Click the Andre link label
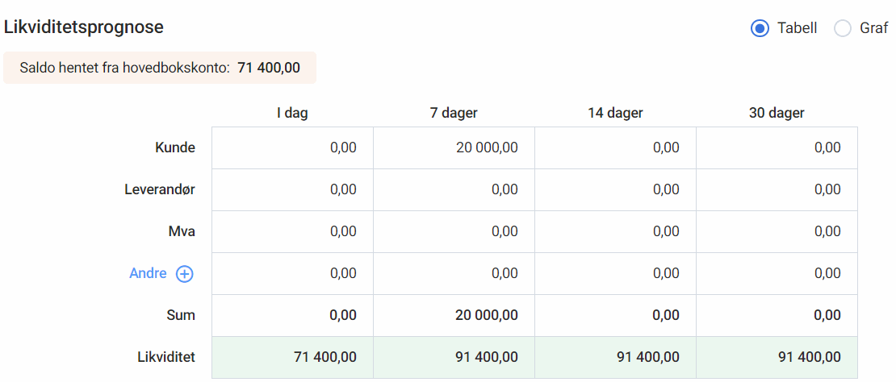 point(148,274)
